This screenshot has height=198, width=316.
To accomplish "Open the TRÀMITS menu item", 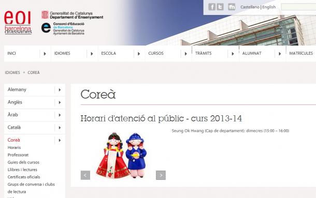I will coord(204,53).
